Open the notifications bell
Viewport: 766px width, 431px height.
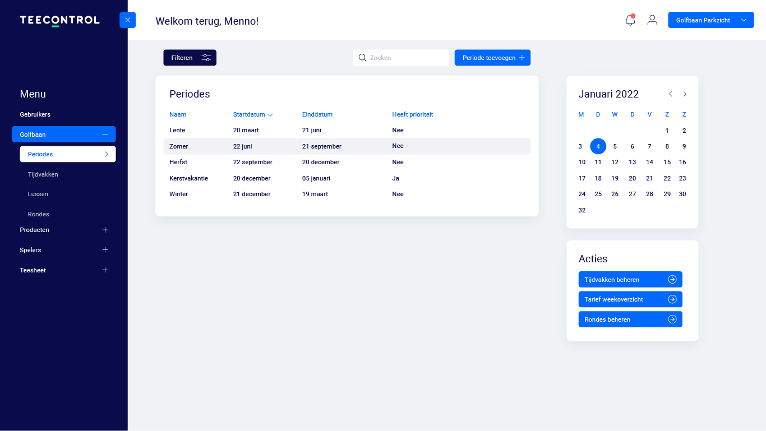click(630, 20)
